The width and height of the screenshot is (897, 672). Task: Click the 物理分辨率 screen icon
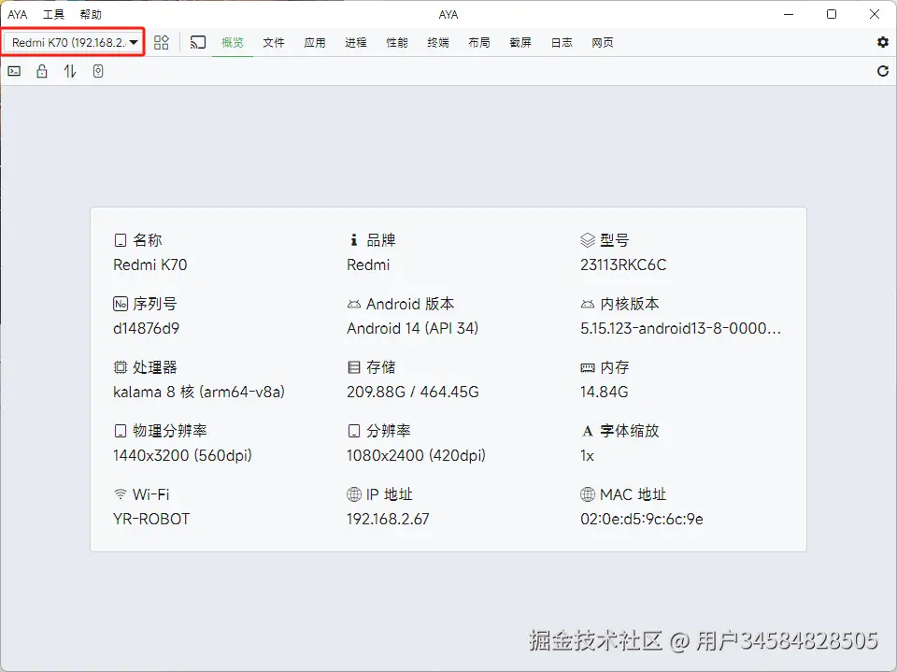121,431
